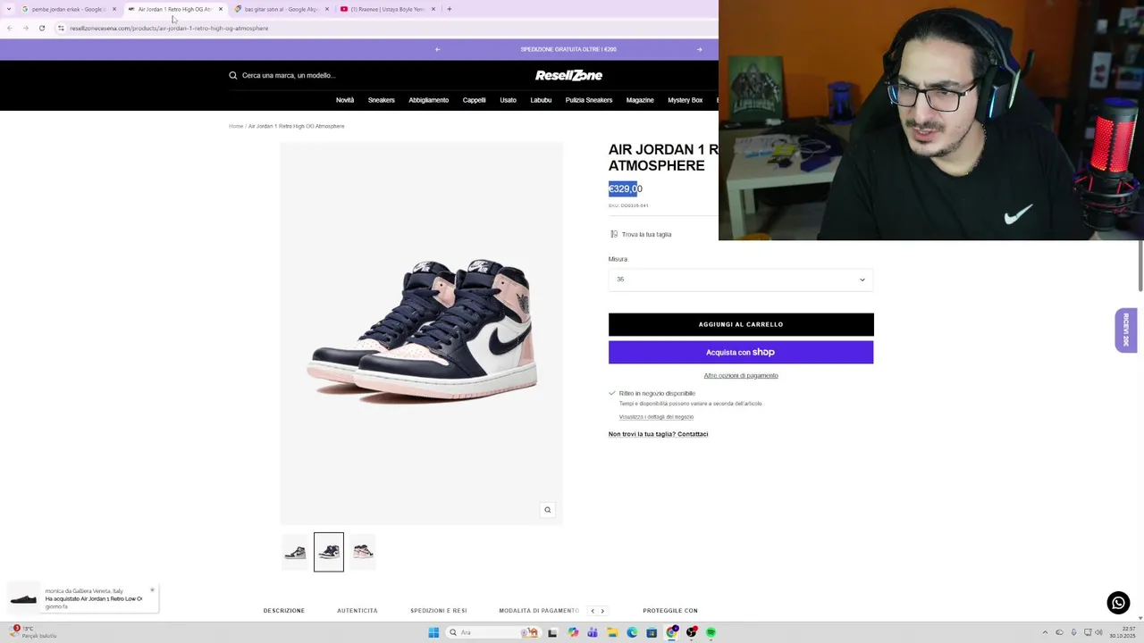Close the bas gitar satın al tab
Viewport: 1144px width, 643px height.
click(x=326, y=9)
